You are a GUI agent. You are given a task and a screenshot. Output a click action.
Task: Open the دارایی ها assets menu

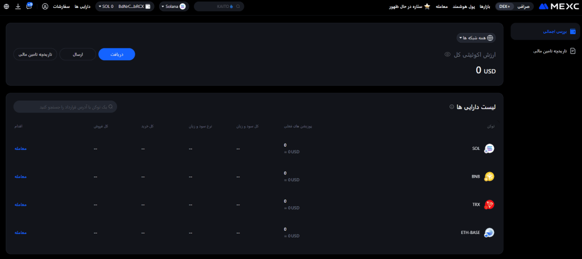(x=82, y=7)
